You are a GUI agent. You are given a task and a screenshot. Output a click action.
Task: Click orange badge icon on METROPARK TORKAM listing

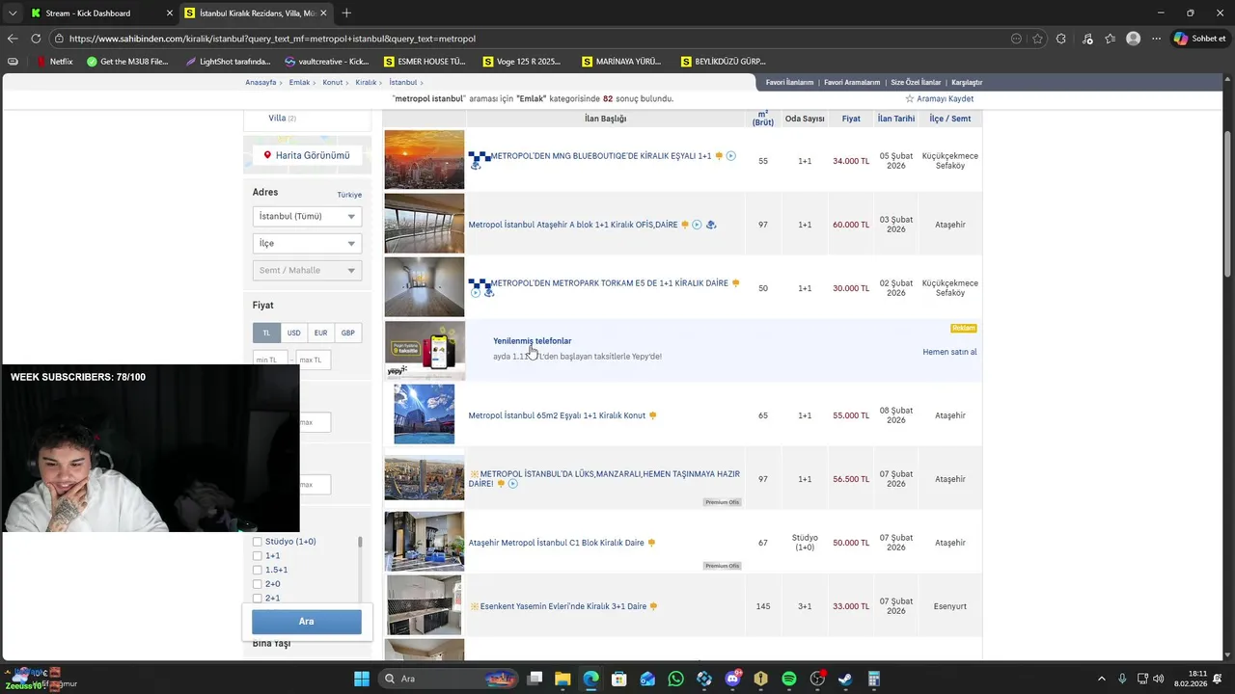coord(735,283)
